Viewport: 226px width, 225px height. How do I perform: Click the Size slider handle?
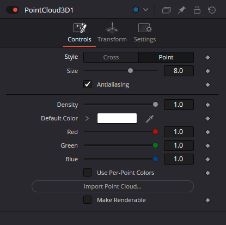tap(130, 71)
